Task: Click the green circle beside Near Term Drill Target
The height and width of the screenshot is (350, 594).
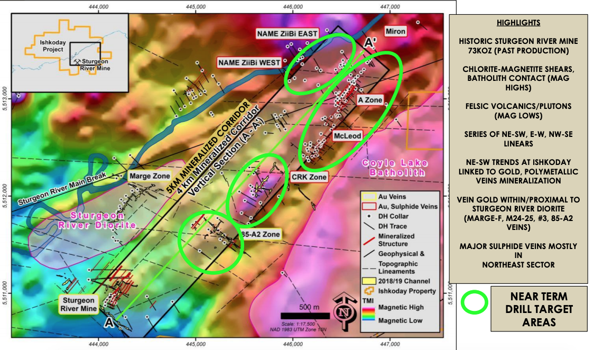Action: 474,302
